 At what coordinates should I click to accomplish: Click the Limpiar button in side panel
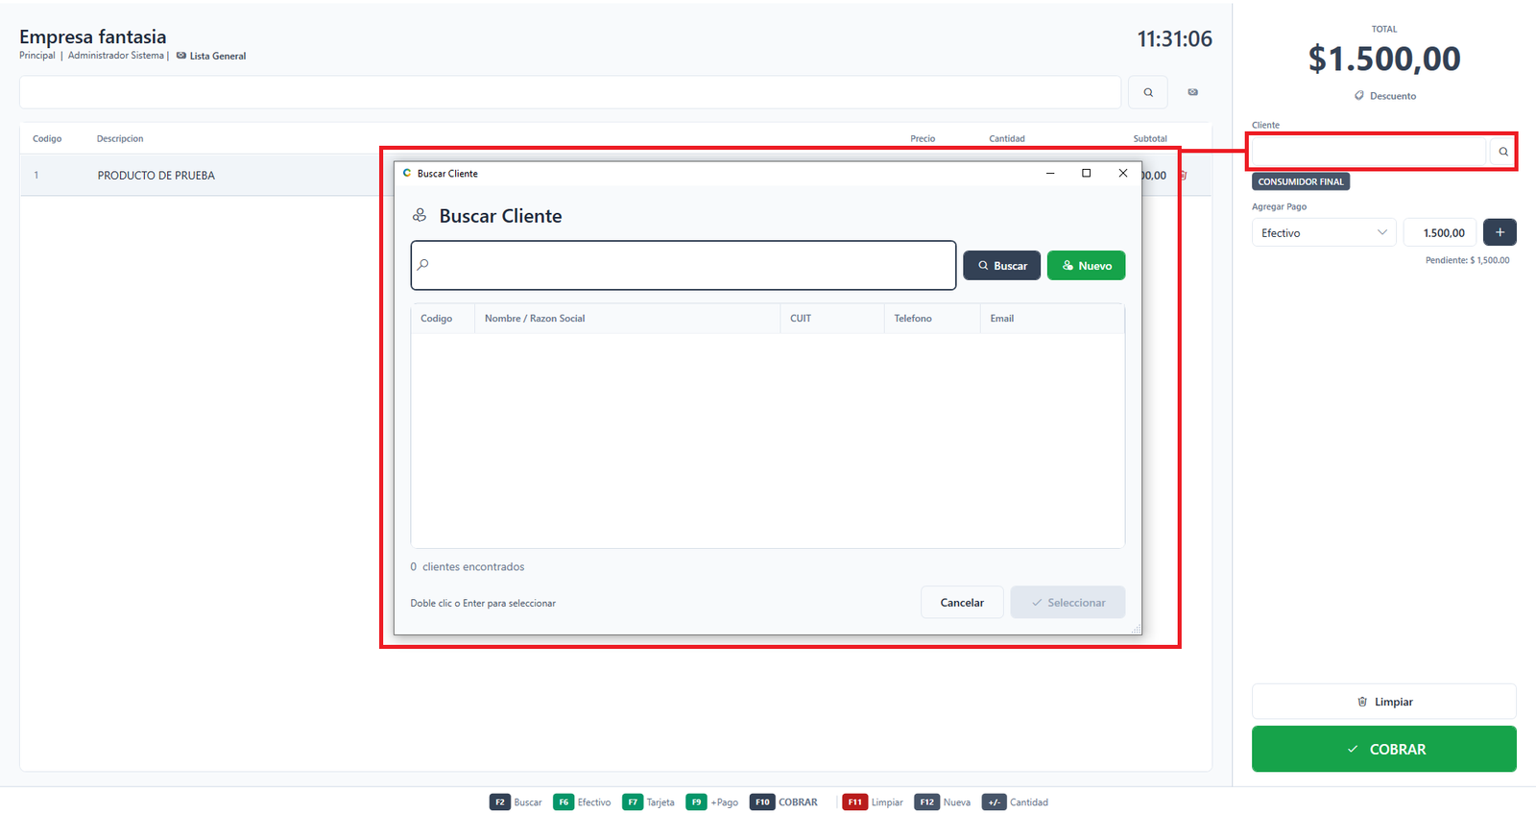coord(1383,702)
